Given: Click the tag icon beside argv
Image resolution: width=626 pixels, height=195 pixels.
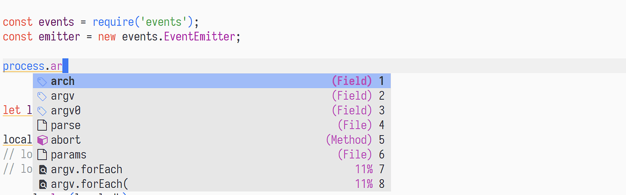Looking at the screenshot, I should tap(42, 96).
